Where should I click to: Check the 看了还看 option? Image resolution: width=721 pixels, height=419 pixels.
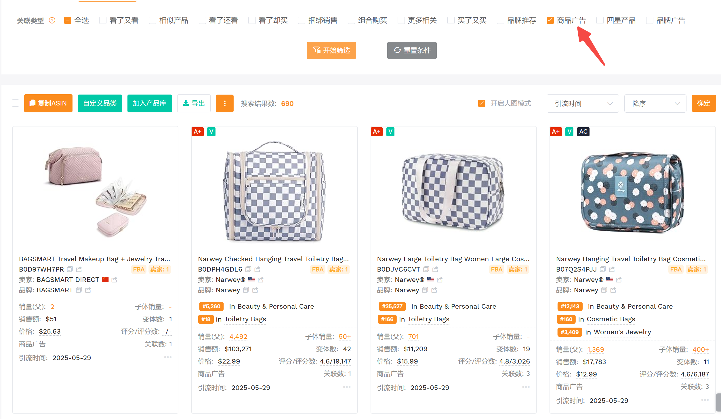202,20
